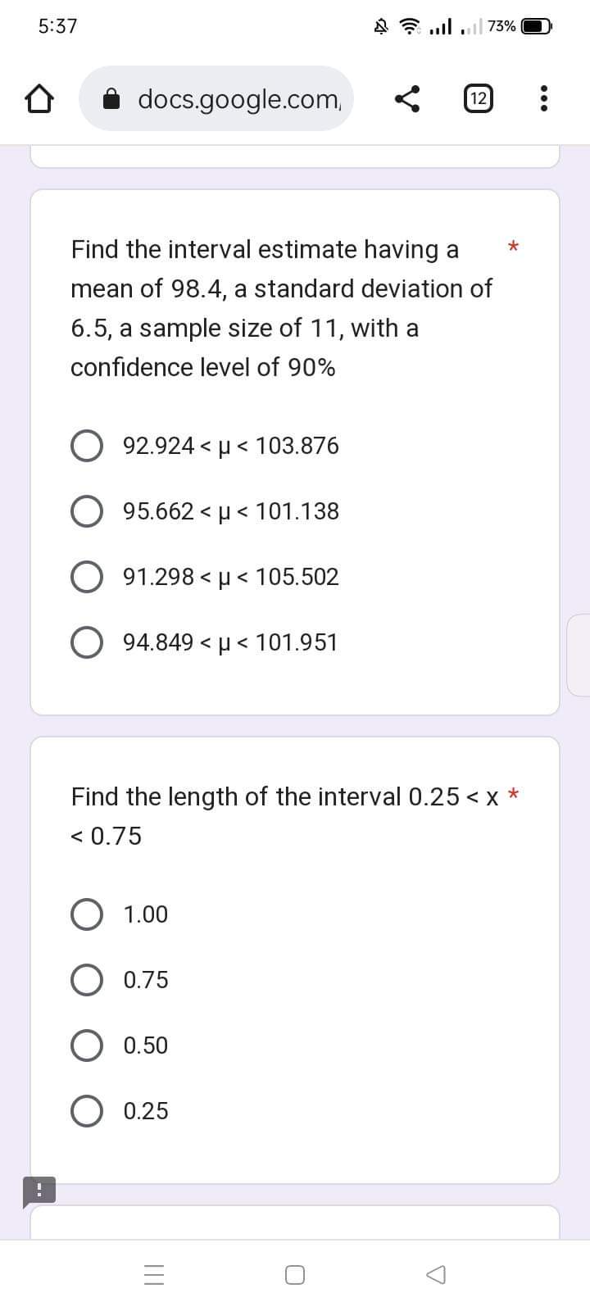Tap the menu lines navigation icon

(153, 1274)
